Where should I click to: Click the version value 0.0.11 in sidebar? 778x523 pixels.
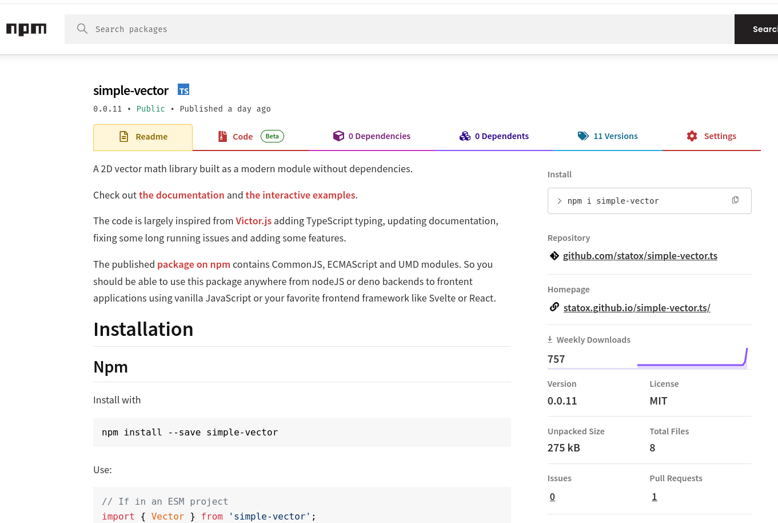pyautogui.click(x=562, y=401)
